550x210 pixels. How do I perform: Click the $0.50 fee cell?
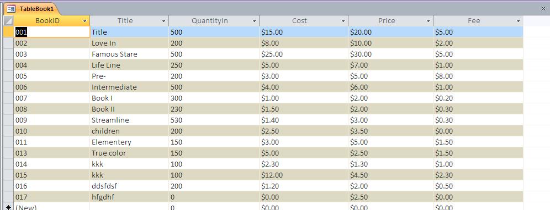click(x=478, y=186)
